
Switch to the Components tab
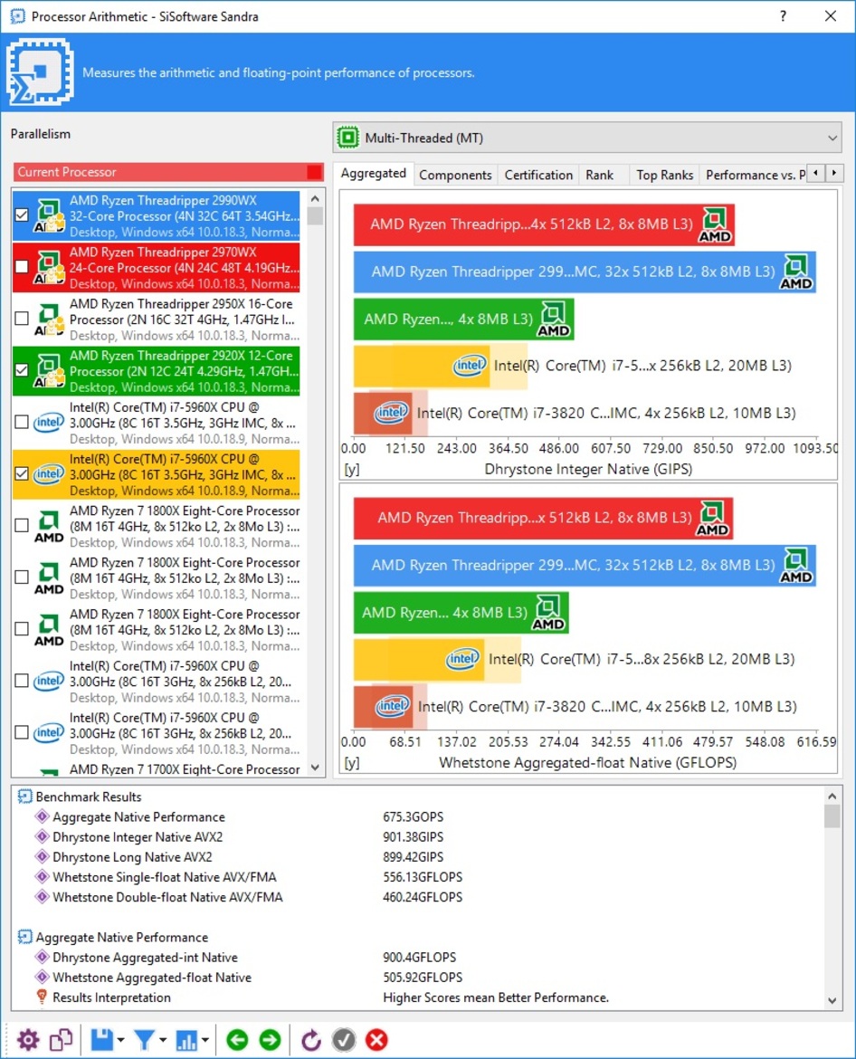[456, 175]
